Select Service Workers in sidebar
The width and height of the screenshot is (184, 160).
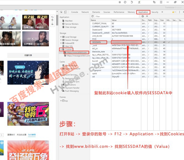(x=72, y=24)
